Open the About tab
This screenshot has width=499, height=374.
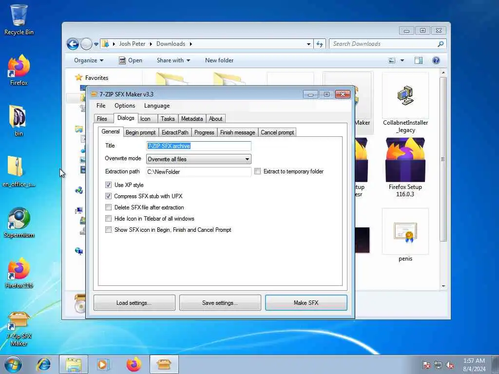coord(215,119)
